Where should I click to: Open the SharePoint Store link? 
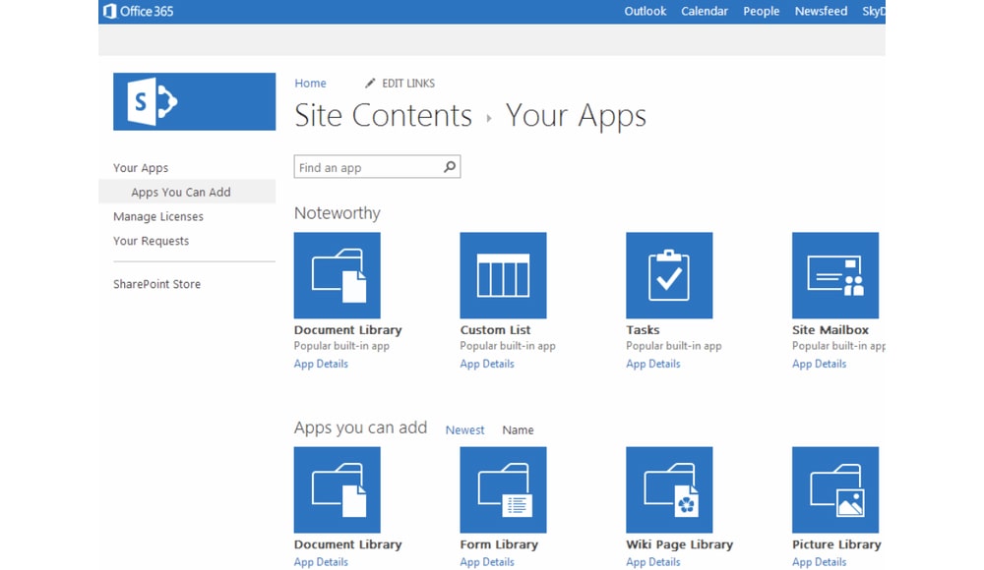click(x=156, y=284)
